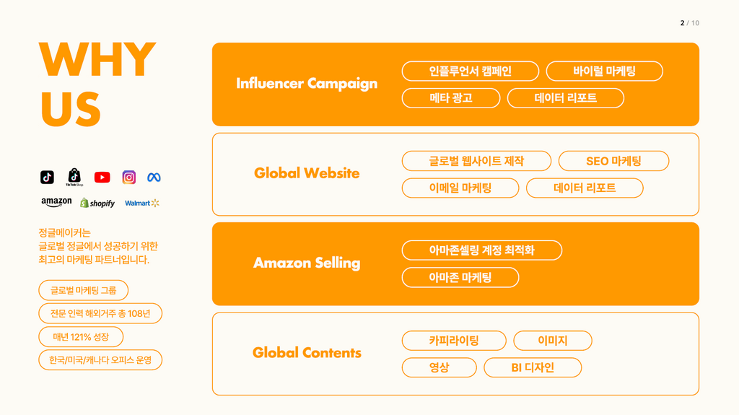Click the blue Meta logo icon
Image resolution: width=739 pixels, height=415 pixels.
click(x=154, y=178)
